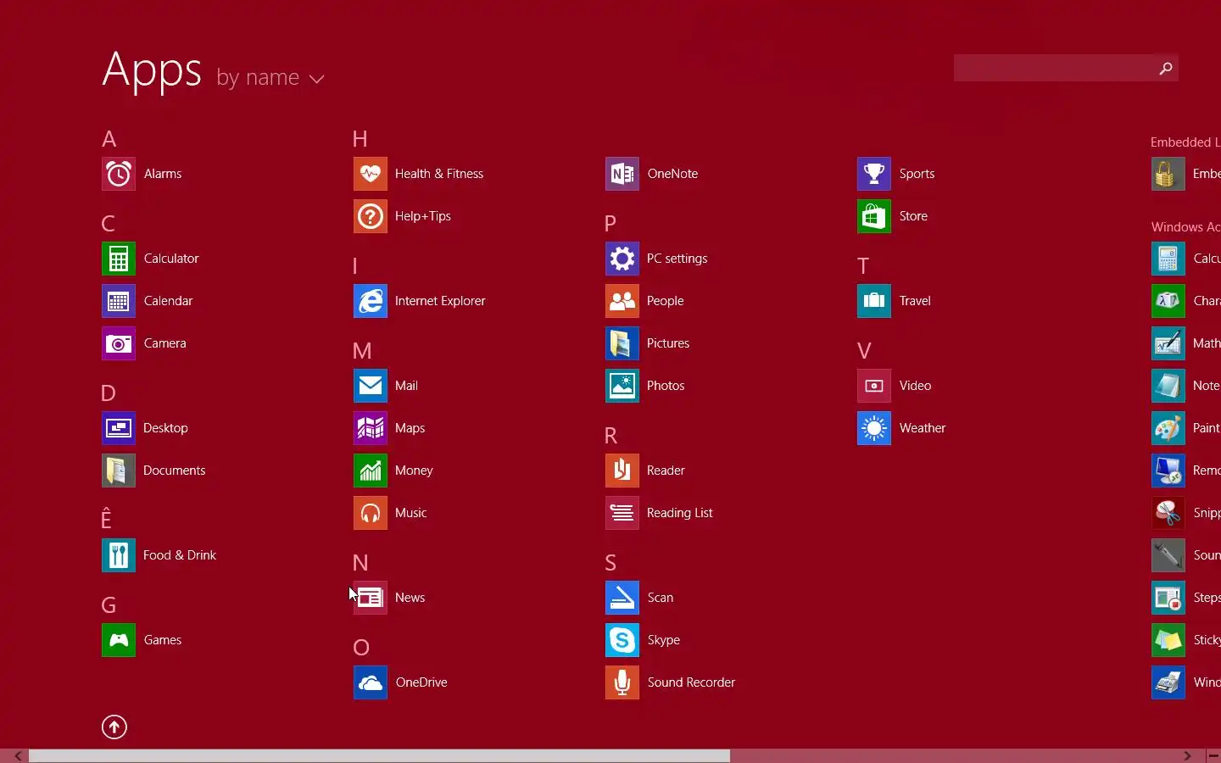1221x763 pixels.
Task: Open the News app icon
Action: click(371, 598)
